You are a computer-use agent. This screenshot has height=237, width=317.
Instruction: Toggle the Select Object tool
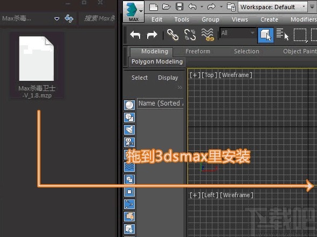pos(265,35)
